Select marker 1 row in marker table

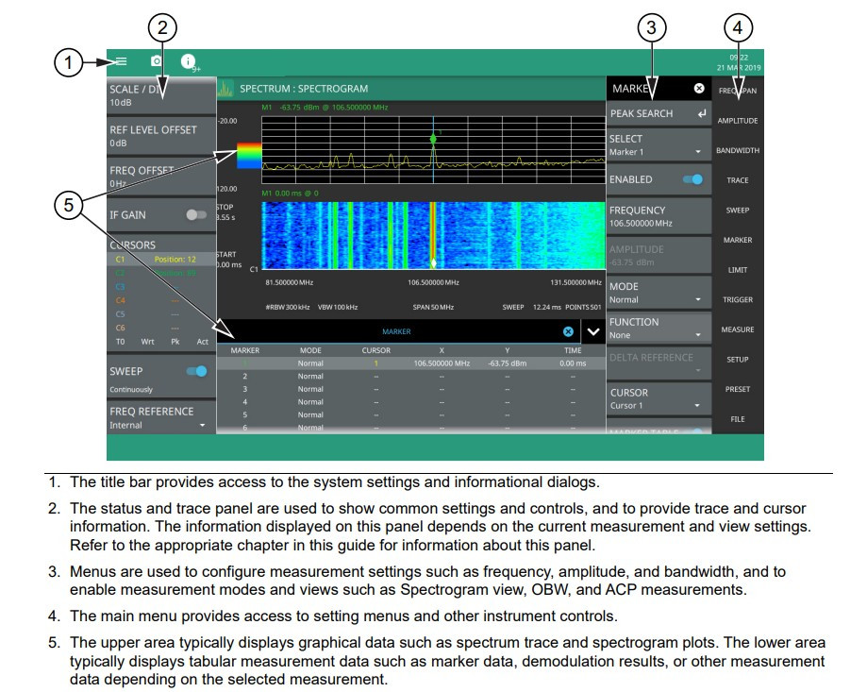410,363
